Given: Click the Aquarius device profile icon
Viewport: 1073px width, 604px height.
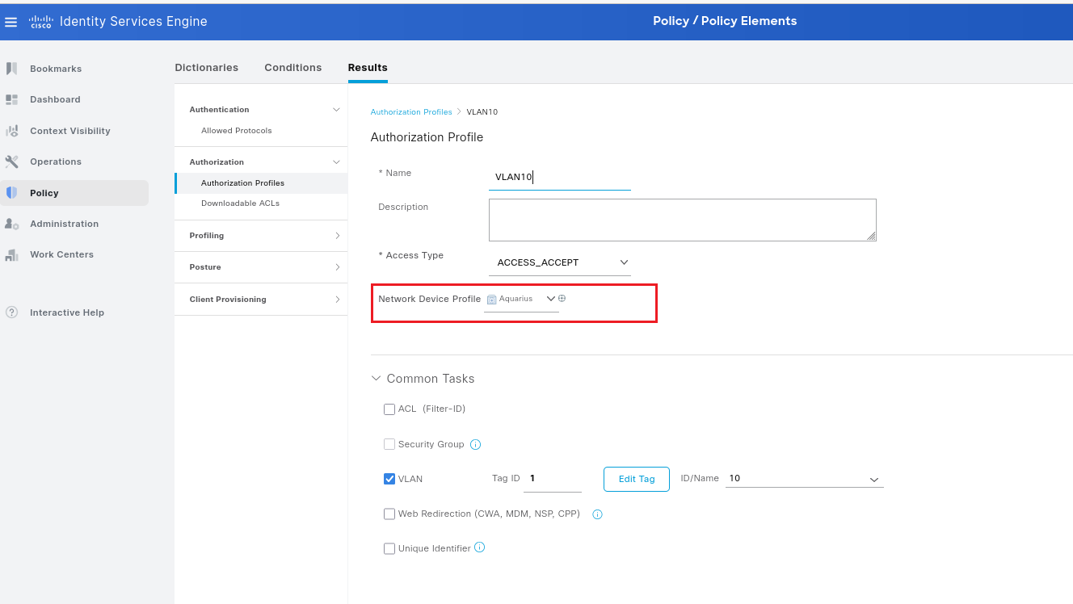Looking at the screenshot, I should point(492,299).
